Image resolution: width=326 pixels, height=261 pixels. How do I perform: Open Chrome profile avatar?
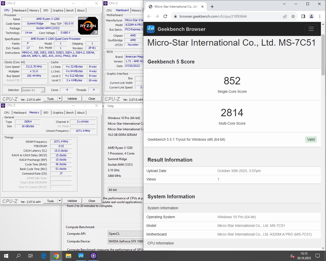[311, 16]
